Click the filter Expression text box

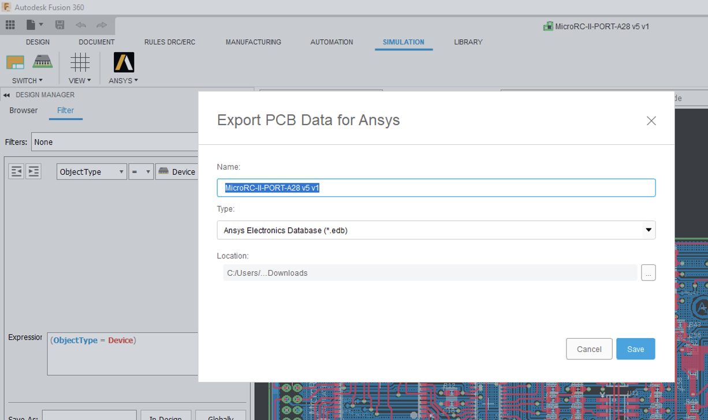tap(122, 354)
